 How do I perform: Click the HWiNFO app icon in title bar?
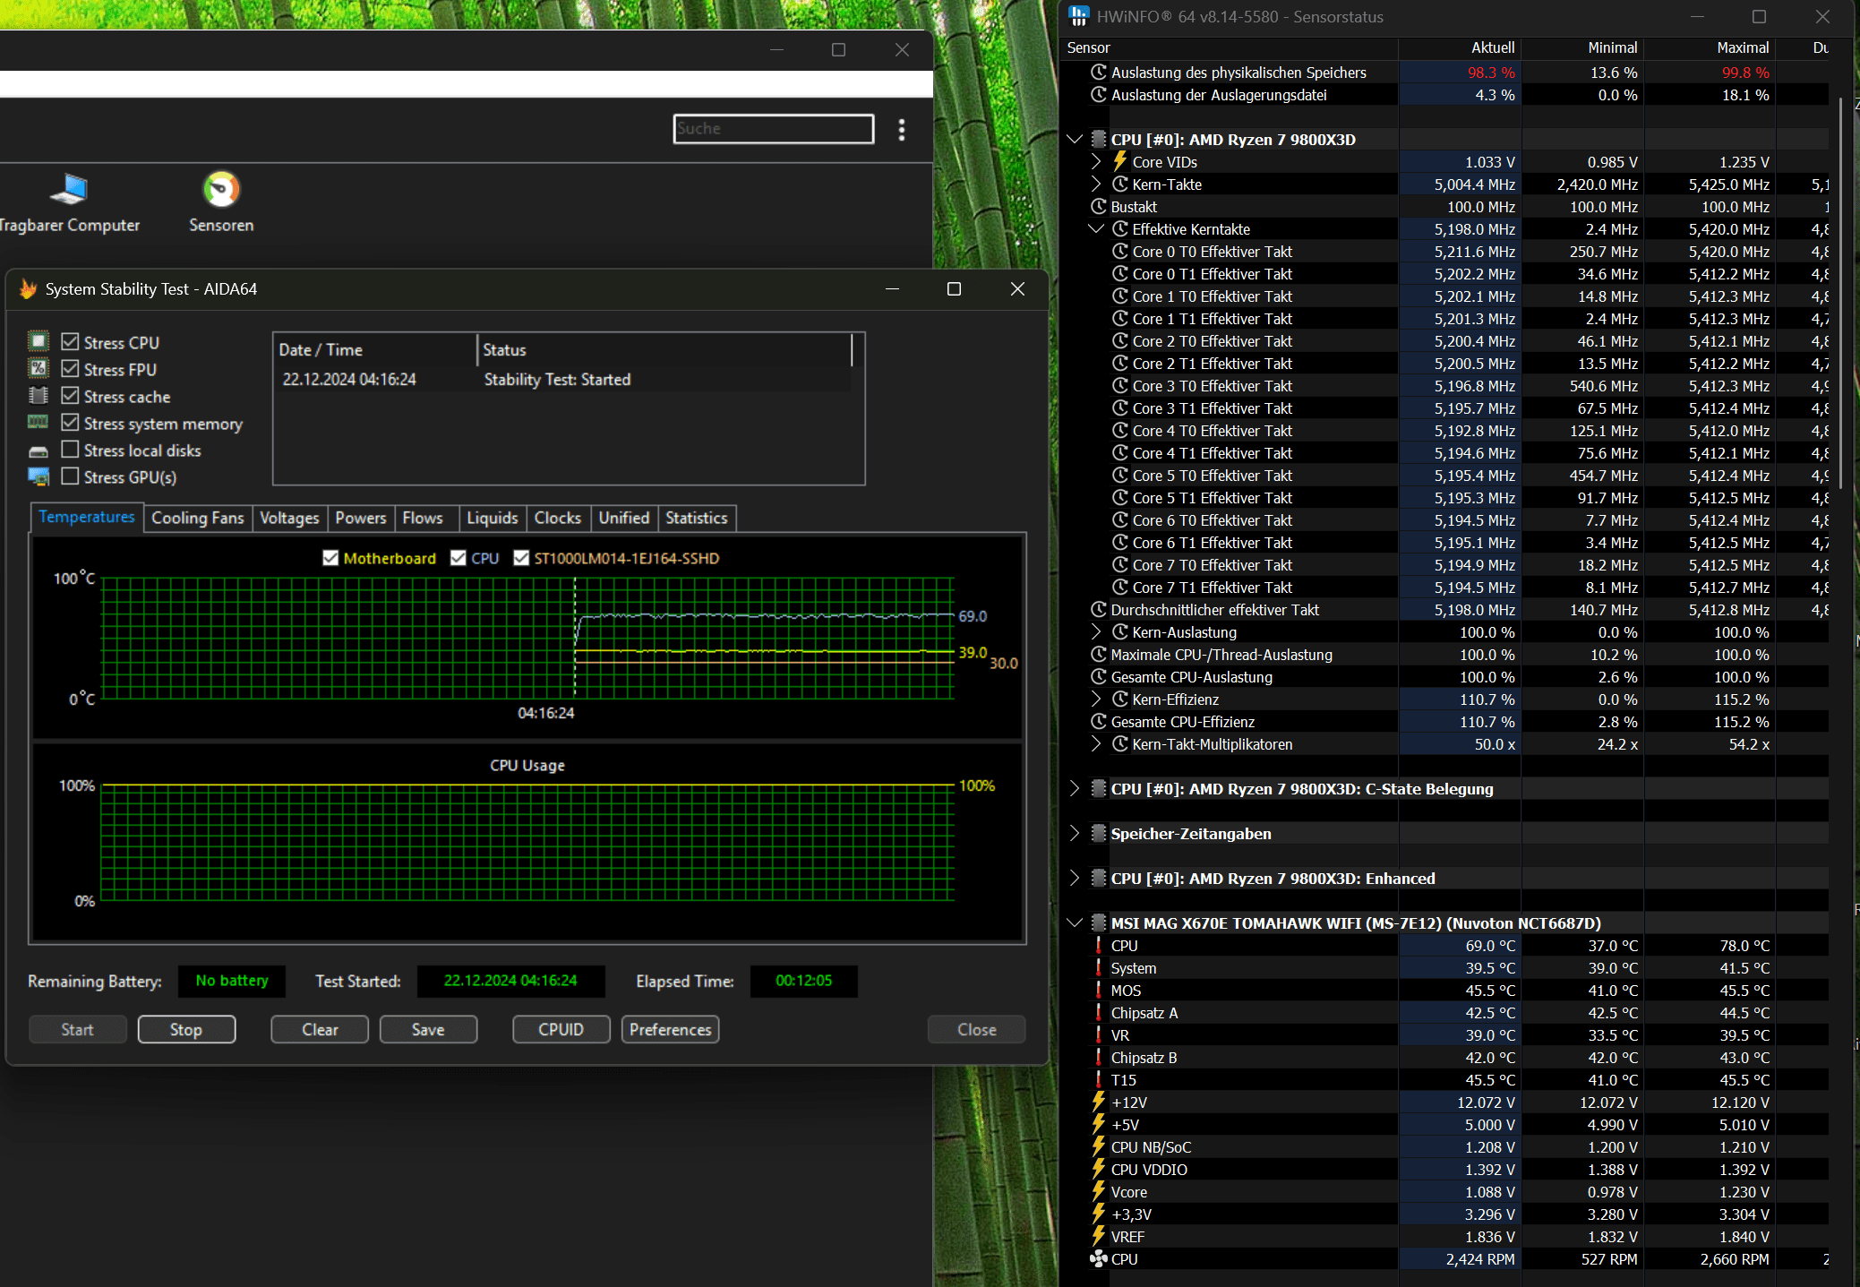[x=1078, y=16]
